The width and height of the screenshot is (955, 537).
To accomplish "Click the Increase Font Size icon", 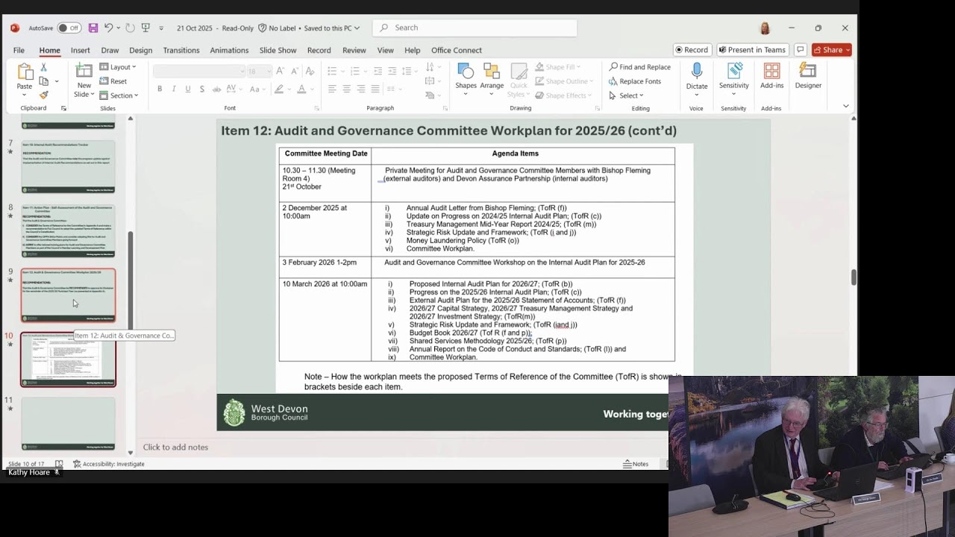I will pyautogui.click(x=280, y=71).
